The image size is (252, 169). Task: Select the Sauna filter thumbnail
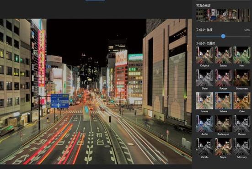click(223, 55)
